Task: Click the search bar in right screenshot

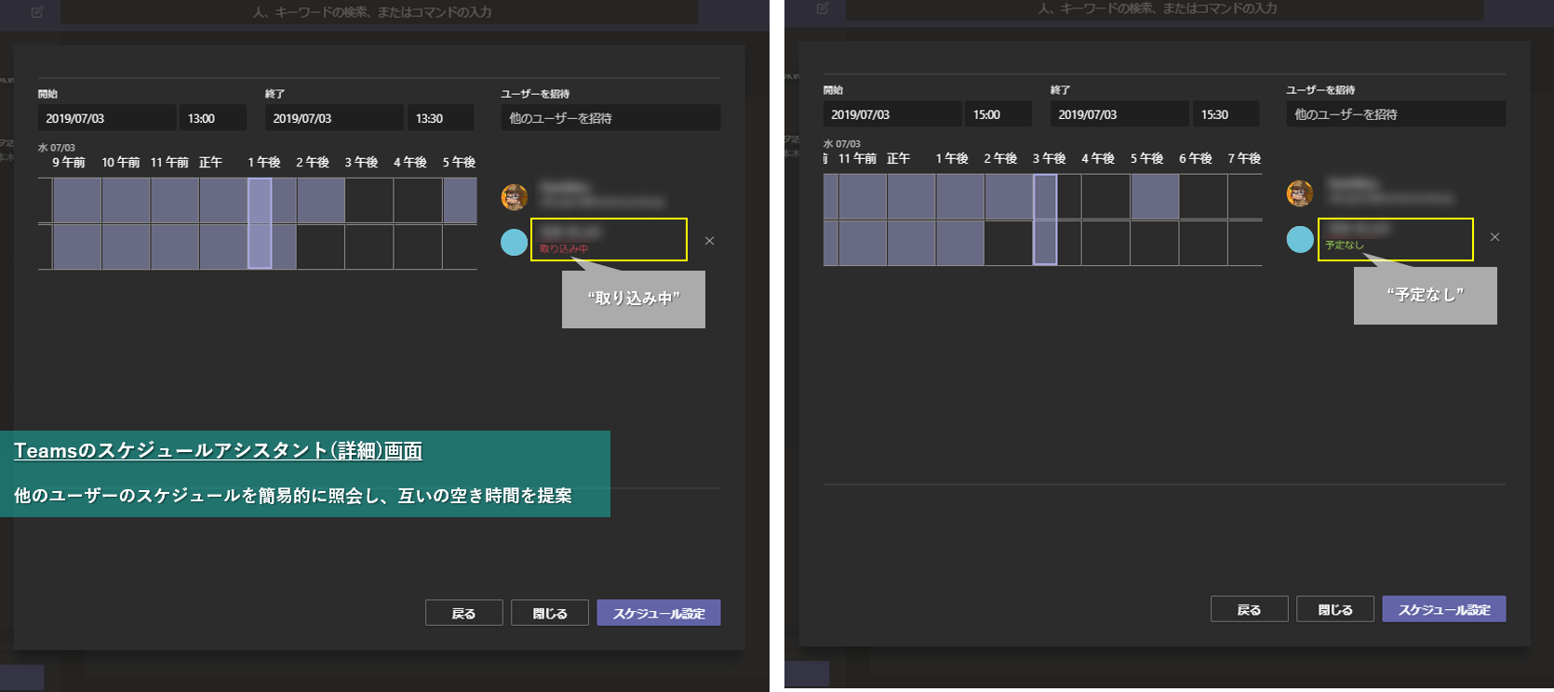Action: 1165,8
